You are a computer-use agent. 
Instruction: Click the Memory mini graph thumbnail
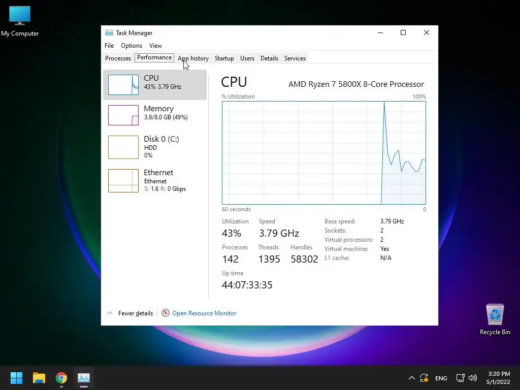pyautogui.click(x=123, y=115)
